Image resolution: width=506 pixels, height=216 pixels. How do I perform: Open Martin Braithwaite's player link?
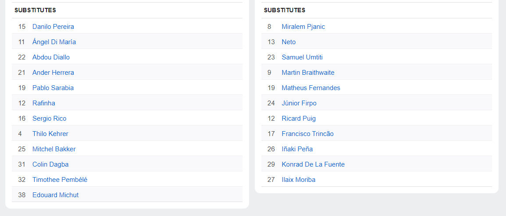[x=308, y=73]
